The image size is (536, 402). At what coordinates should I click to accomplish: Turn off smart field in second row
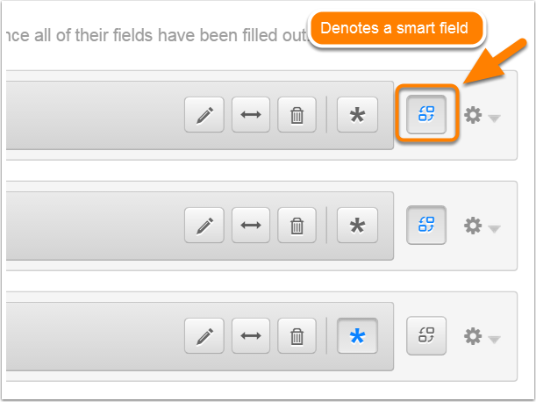tap(426, 225)
